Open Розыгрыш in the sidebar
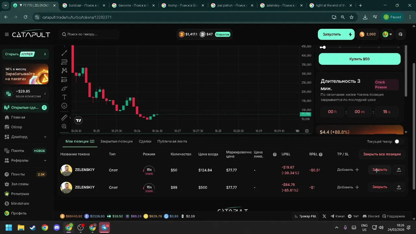 click(x=25, y=194)
